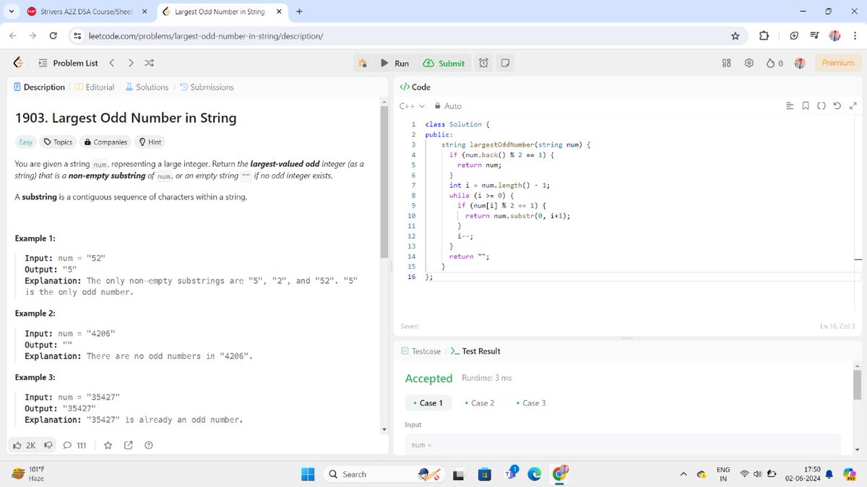The height and width of the screenshot is (487, 867).
Task: Open the Problem List
Action: coord(68,63)
